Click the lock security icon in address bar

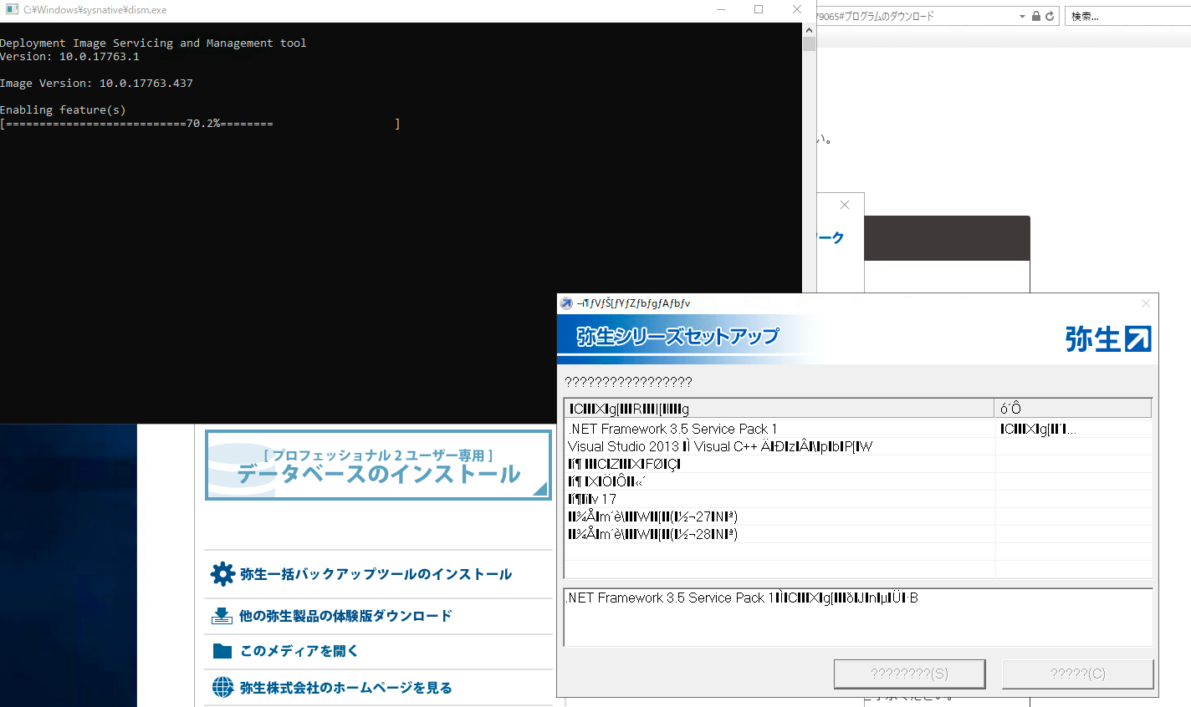(x=1036, y=16)
